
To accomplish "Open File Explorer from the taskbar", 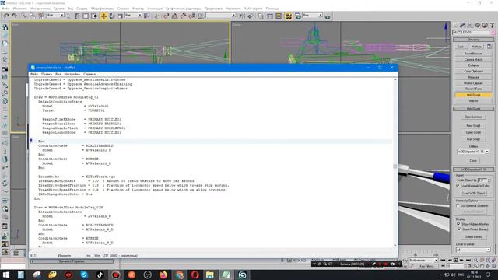I will [209, 275].
